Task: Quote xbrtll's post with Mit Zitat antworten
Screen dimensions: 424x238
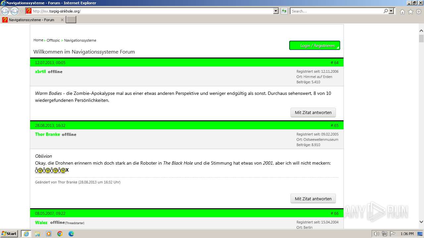Action: tap(313, 112)
